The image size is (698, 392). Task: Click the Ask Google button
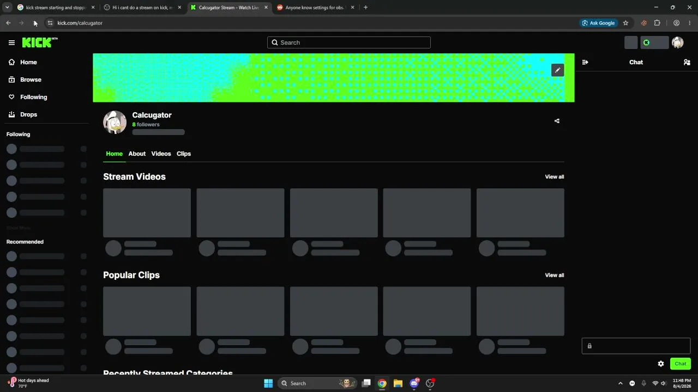point(598,23)
